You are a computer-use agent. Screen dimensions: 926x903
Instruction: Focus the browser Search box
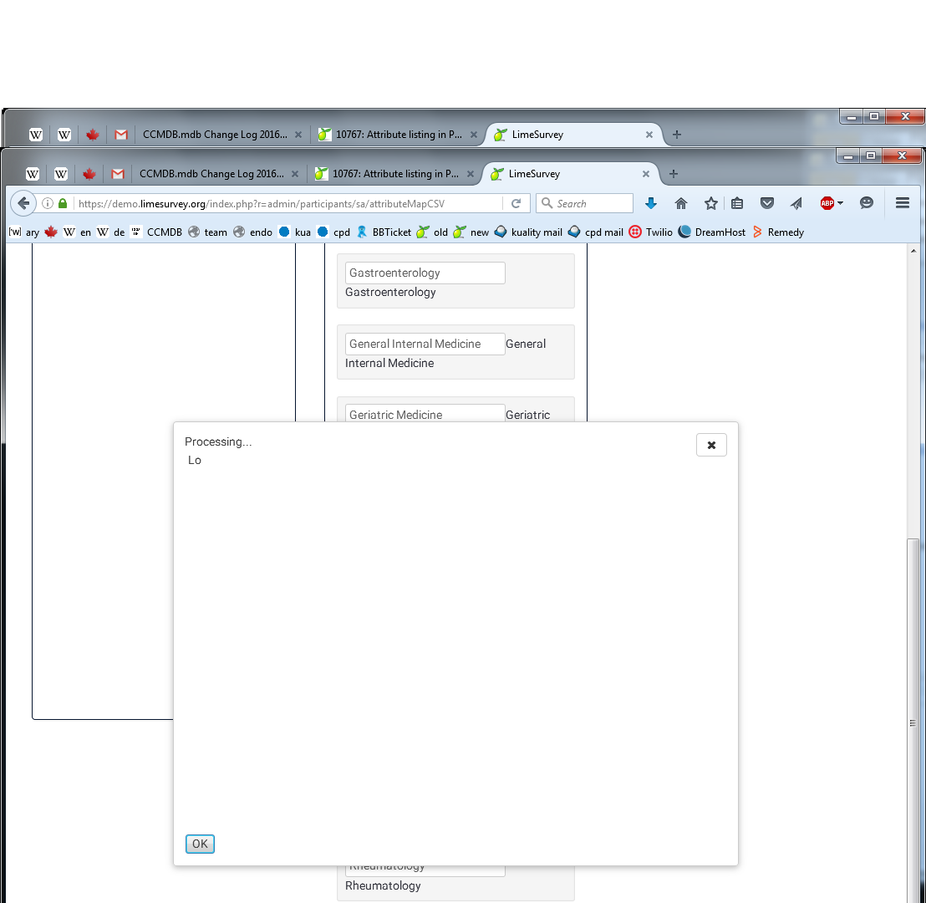585,203
